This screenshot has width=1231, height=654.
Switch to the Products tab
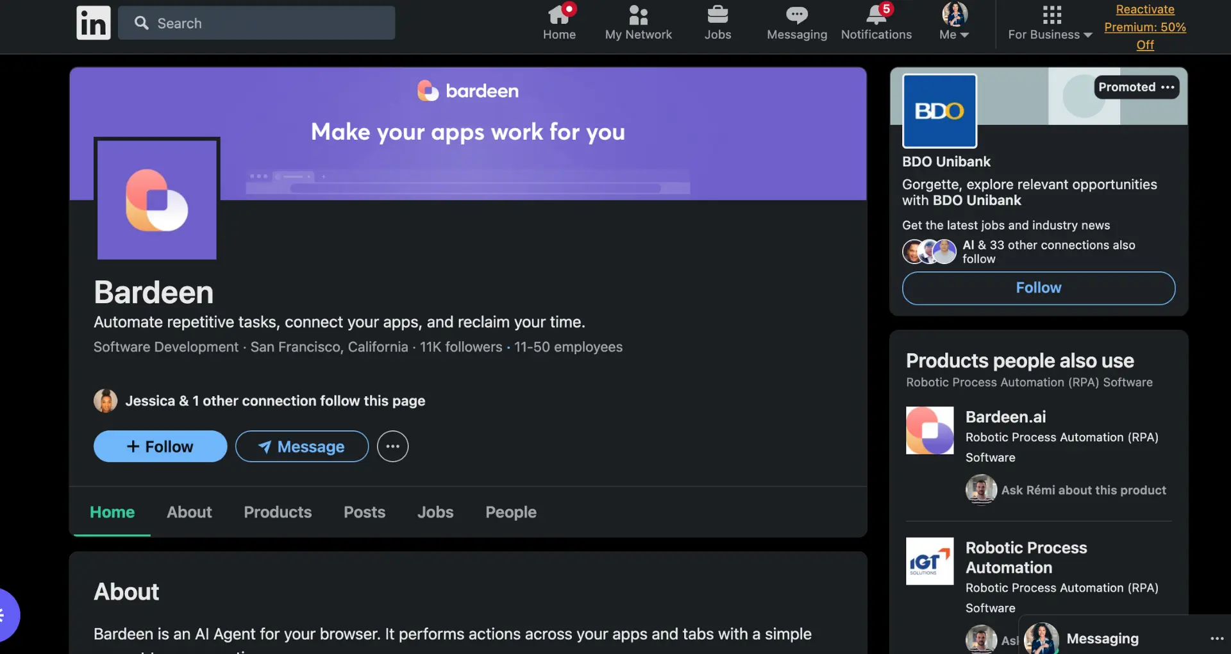278,512
